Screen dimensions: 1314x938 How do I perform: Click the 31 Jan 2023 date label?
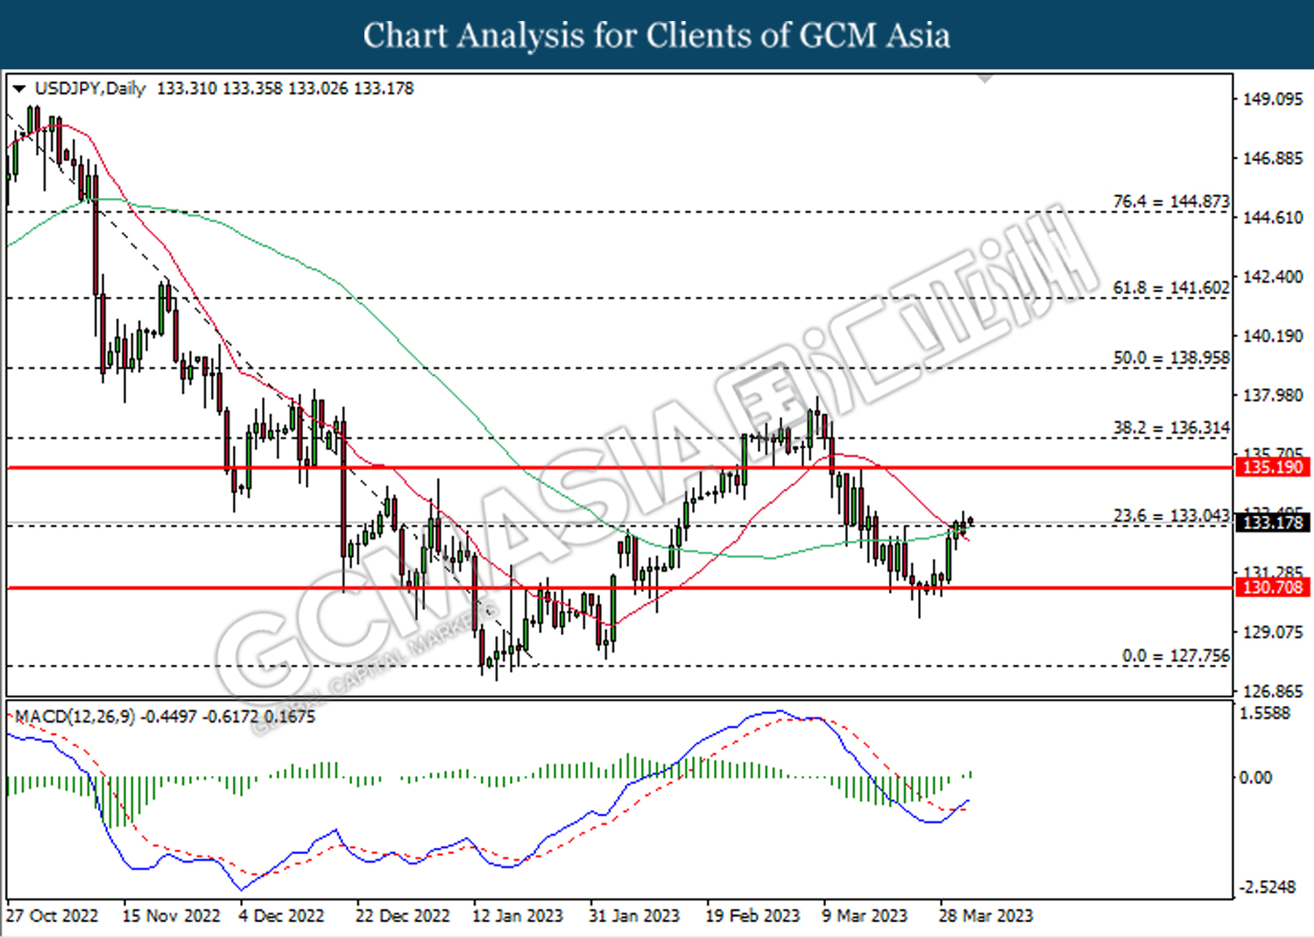634,916
